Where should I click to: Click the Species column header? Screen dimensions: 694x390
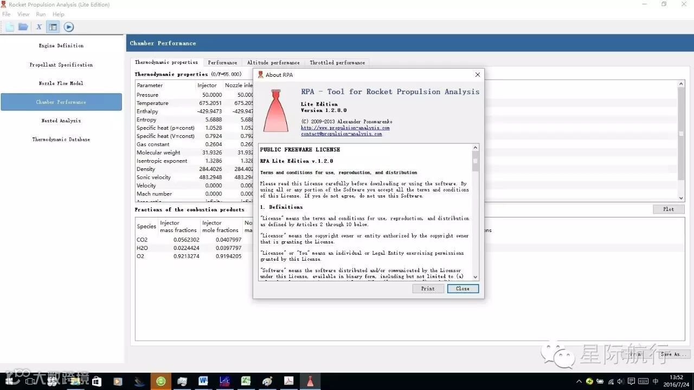pyautogui.click(x=146, y=227)
